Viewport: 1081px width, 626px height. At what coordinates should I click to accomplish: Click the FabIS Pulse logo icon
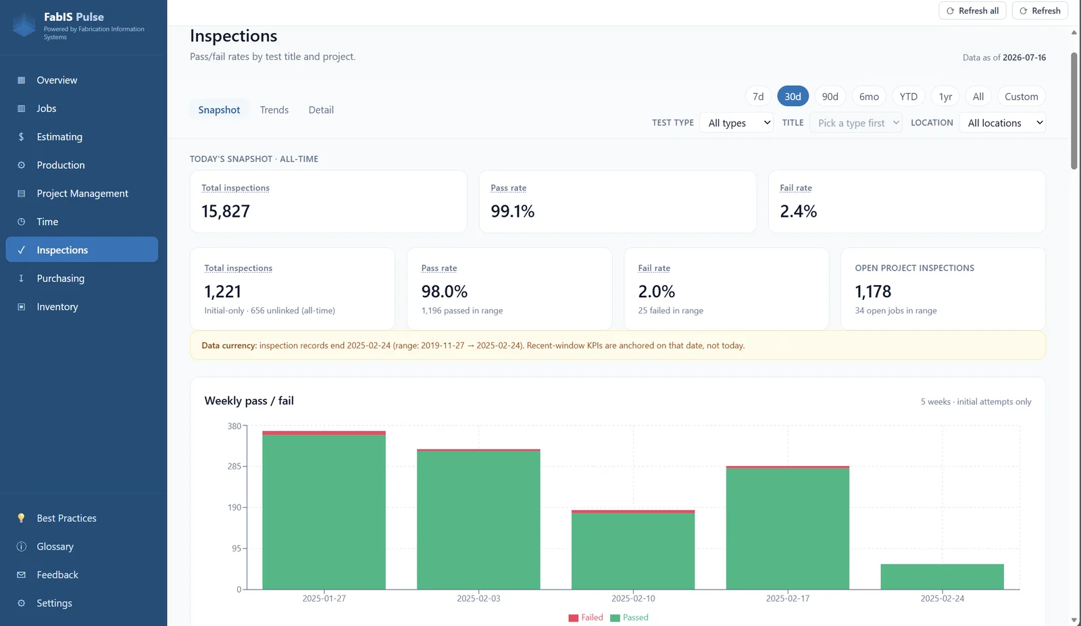24,26
